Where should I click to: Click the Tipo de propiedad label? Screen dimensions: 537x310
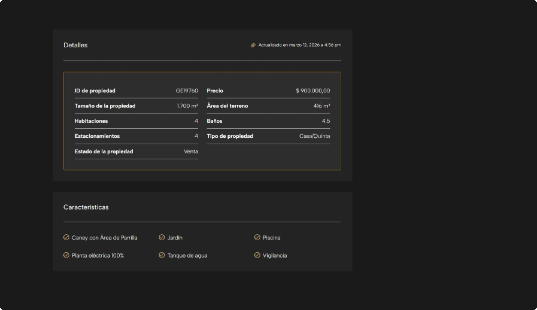point(230,136)
